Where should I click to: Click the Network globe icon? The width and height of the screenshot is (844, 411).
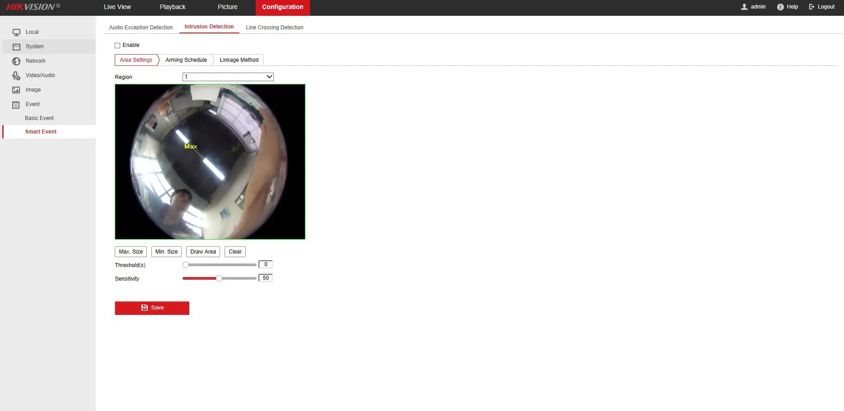[x=16, y=61]
